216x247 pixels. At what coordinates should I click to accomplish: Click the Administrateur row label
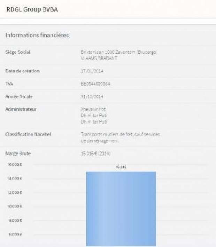tap(21, 109)
